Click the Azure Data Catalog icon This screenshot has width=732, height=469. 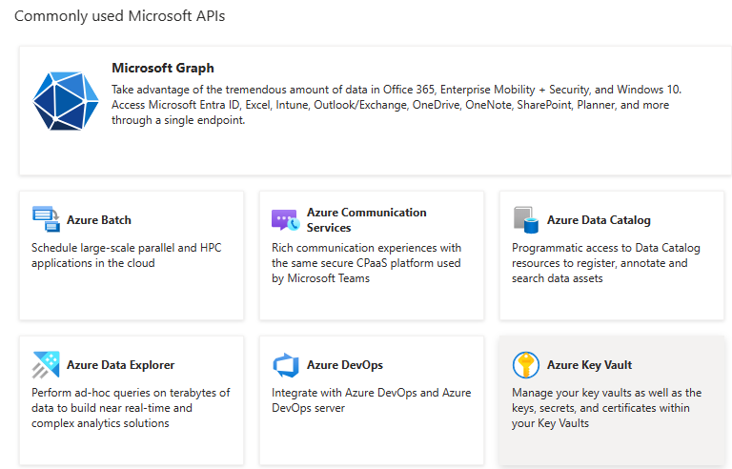(526, 219)
